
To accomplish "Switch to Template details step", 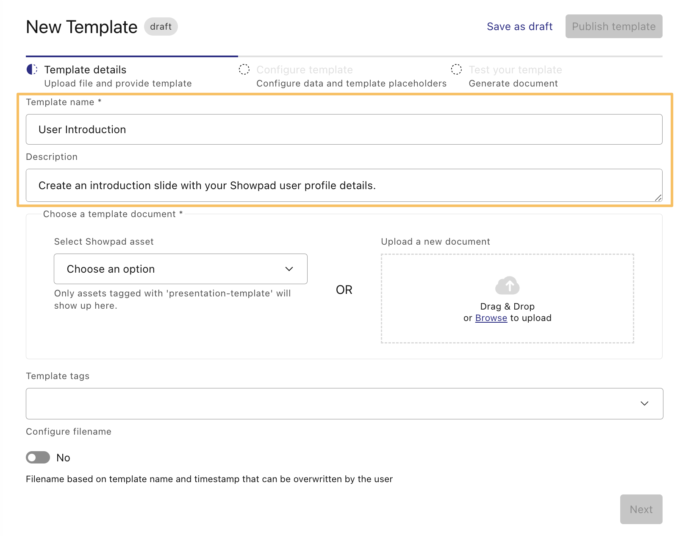I will [85, 70].
